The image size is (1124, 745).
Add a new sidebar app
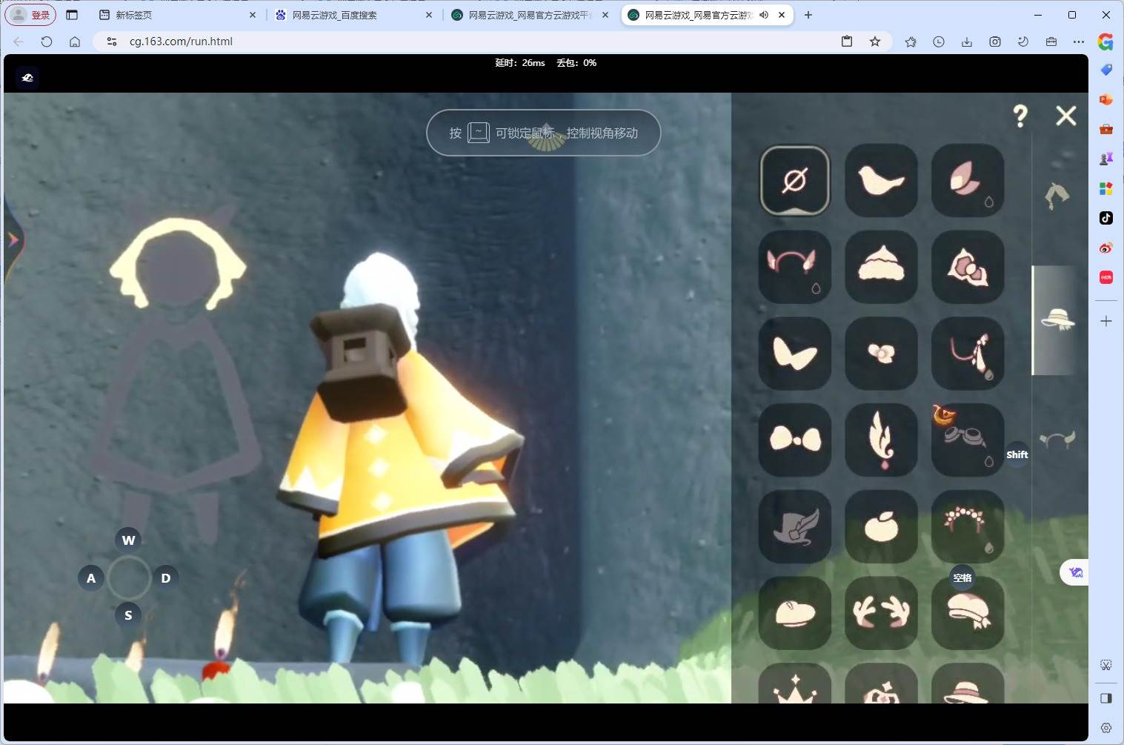click(1106, 321)
